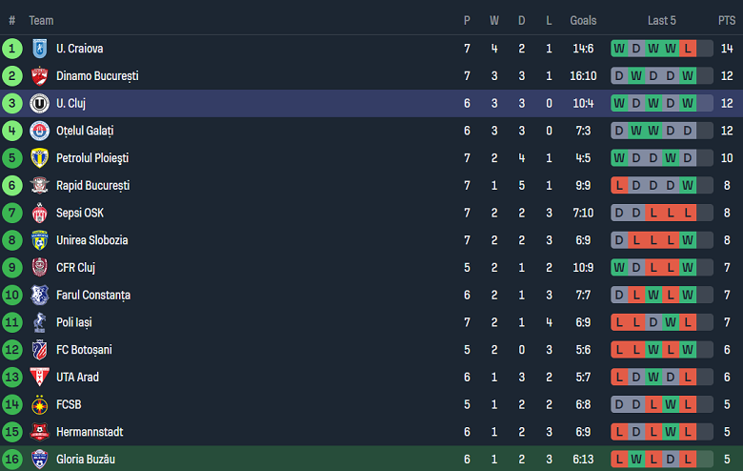The image size is (743, 471).
Task: Sort table by Goals column header
Action: 583,20
